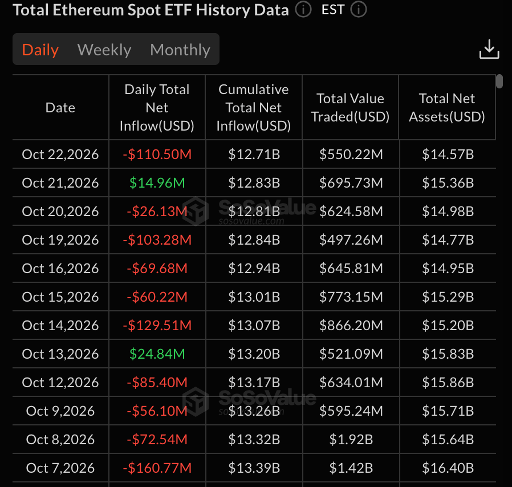This screenshot has height=487, width=512.
Task: Click the $1.92B value traded cell
Action: [x=351, y=439]
